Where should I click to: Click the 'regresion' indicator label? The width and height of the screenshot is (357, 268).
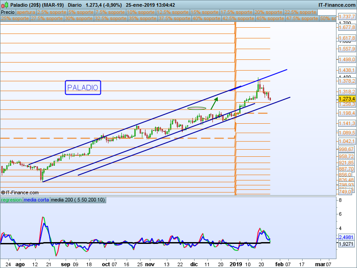tap(11, 200)
